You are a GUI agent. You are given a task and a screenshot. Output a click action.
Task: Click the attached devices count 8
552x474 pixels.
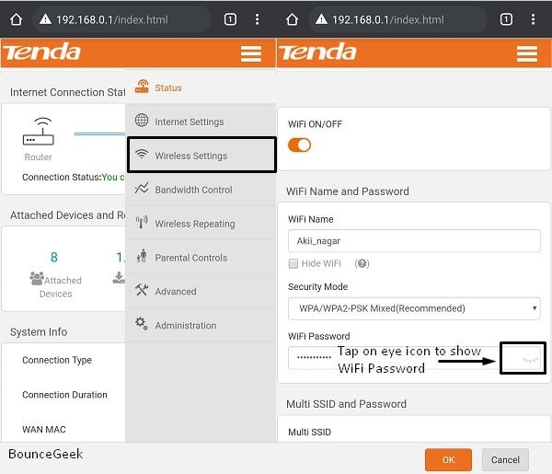[x=54, y=257]
